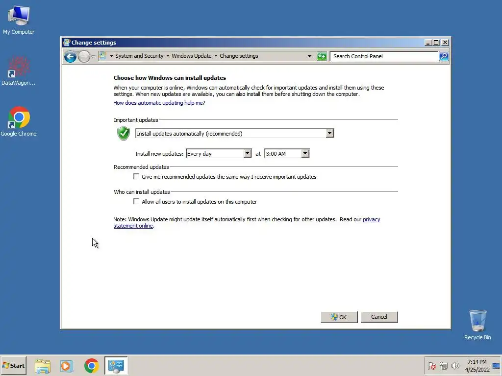Viewport: 502px width, 376px height.
Task: Click volume speaker tray icon
Action: pos(455,366)
